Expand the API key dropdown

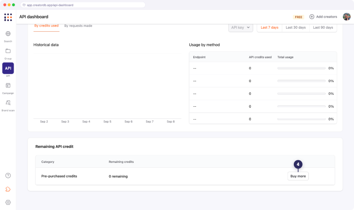[x=240, y=27]
